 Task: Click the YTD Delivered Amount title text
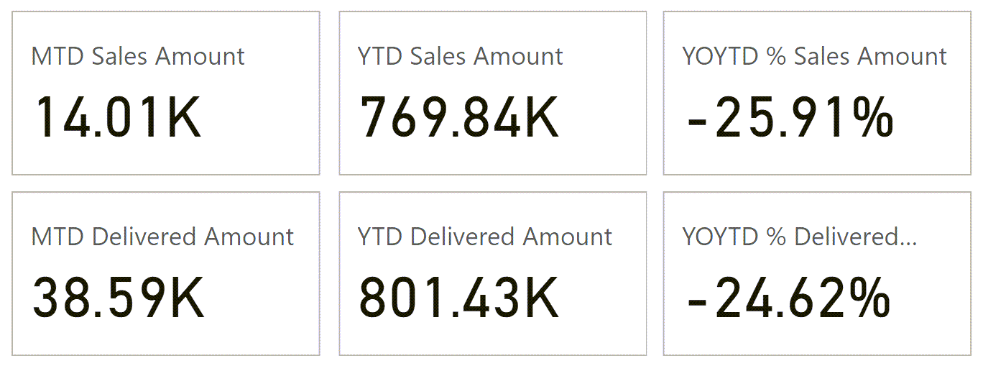(x=485, y=237)
